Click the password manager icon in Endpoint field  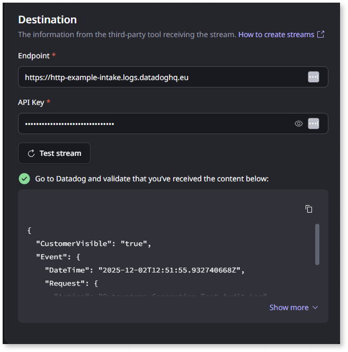pos(314,77)
